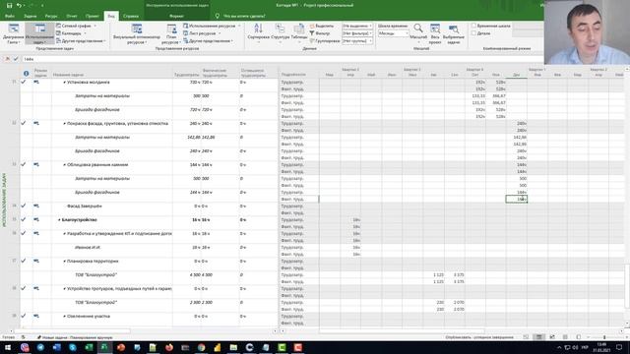Open Использование ресурсов view
The width and height of the screenshot is (630, 354).
point(212,26)
